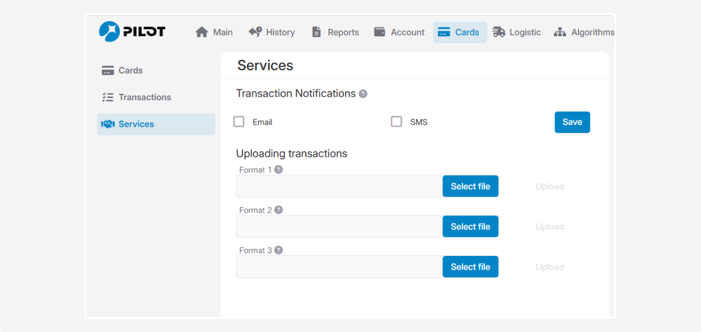Open Cards in the left sidebar
701x332 pixels.
pos(130,70)
